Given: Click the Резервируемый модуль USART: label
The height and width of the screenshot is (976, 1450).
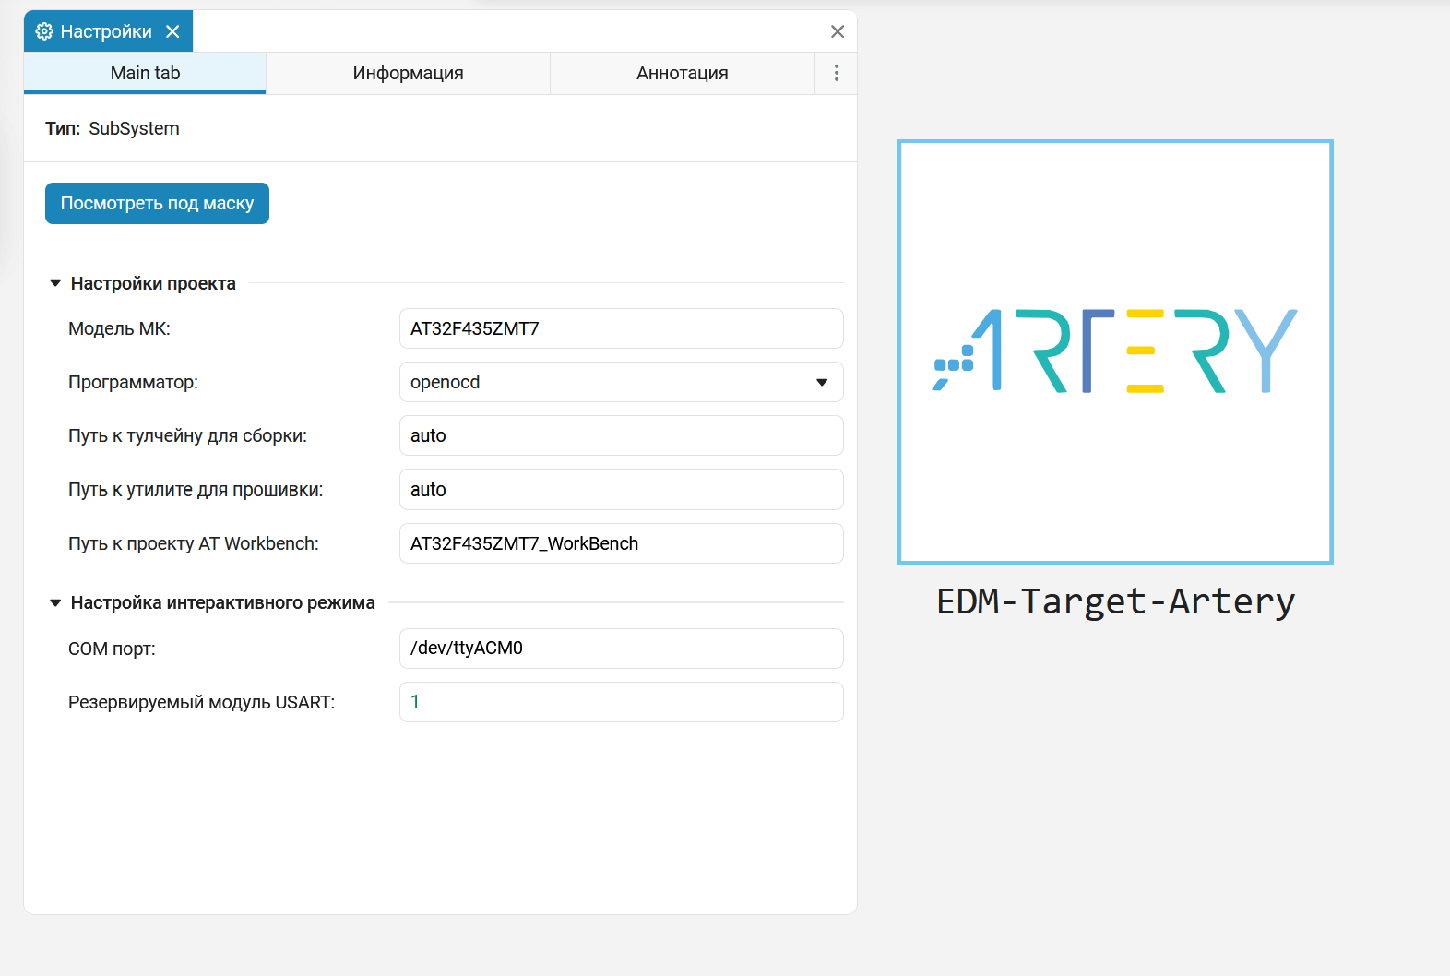Looking at the screenshot, I should pyautogui.click(x=201, y=702).
